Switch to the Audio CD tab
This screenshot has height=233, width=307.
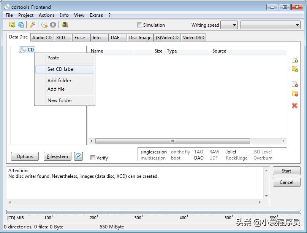point(42,37)
